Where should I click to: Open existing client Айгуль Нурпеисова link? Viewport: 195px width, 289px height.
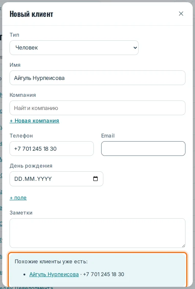click(54, 274)
